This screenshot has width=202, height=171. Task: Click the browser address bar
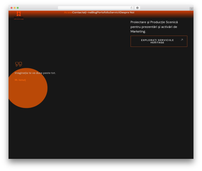[x=96, y=8]
